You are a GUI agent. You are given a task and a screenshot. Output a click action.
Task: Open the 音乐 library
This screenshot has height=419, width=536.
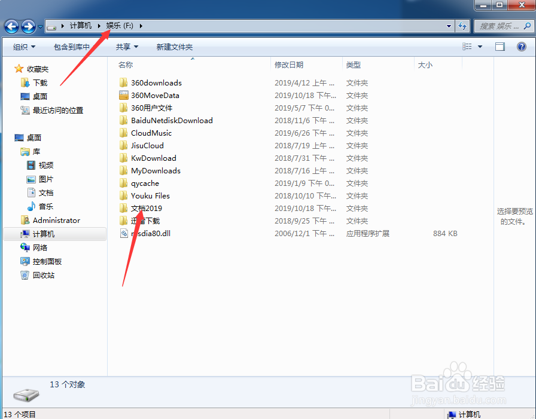coord(46,207)
